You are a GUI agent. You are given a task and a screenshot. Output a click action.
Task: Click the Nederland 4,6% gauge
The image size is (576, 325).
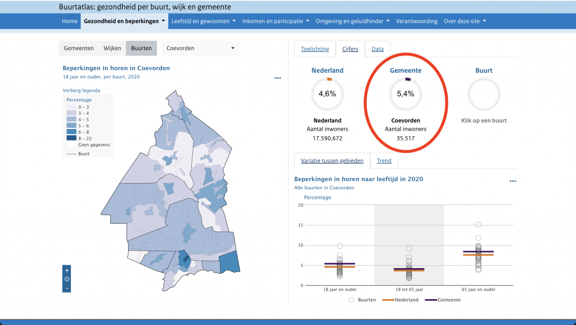(x=327, y=94)
